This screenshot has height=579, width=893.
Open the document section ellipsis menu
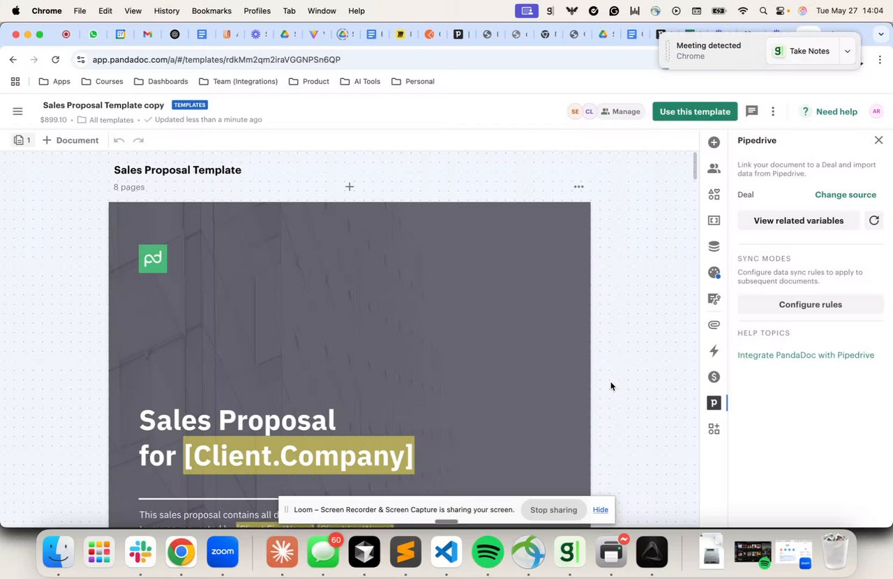(x=578, y=186)
